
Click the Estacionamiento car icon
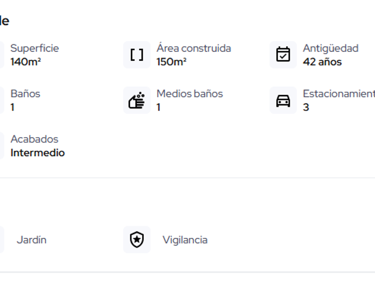coord(283,100)
